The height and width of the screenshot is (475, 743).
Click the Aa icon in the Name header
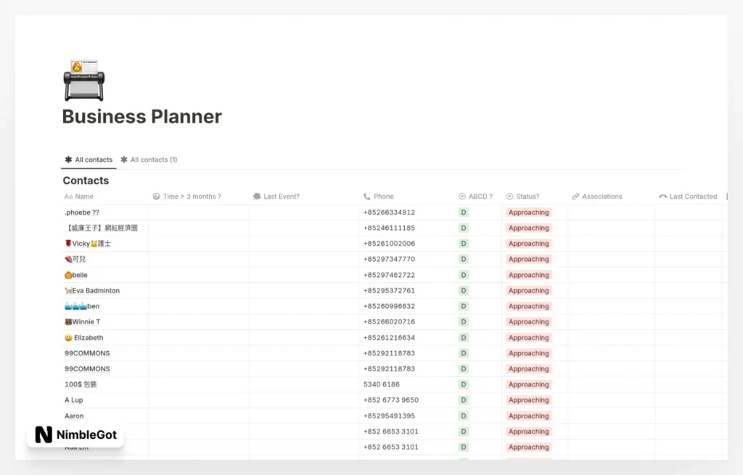click(x=68, y=197)
